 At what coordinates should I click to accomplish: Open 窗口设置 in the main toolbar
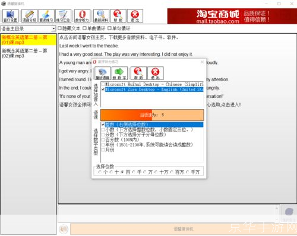[11, 16]
